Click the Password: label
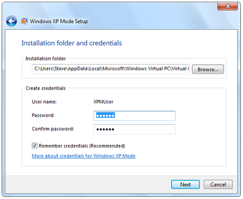 [43, 115]
